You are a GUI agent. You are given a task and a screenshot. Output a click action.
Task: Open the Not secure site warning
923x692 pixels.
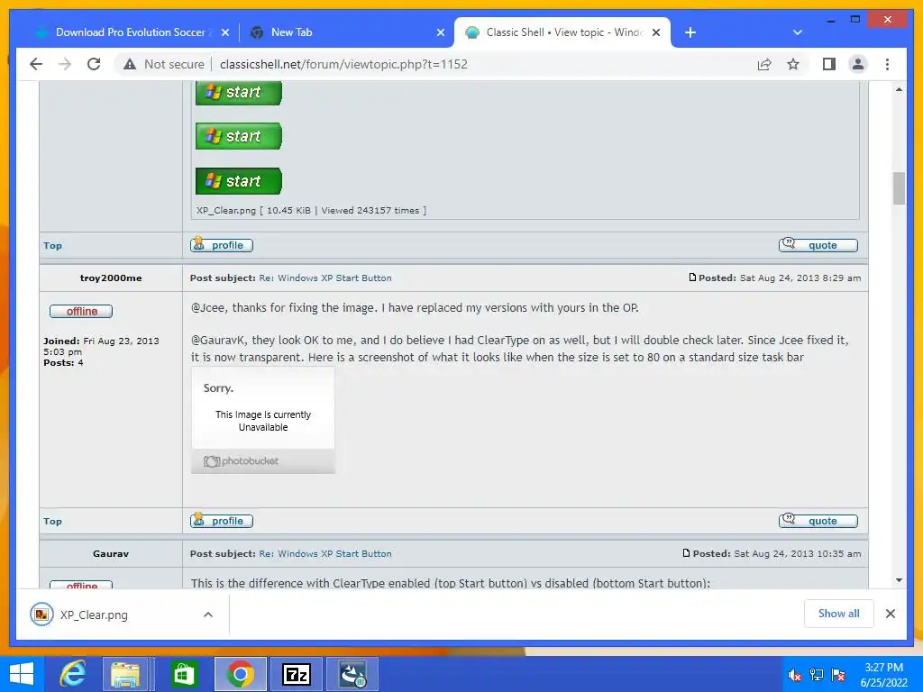tap(164, 64)
